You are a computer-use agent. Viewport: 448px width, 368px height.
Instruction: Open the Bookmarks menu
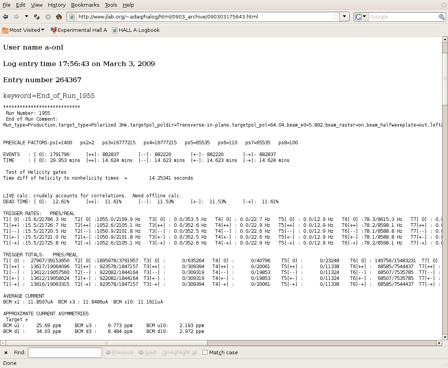point(85,5)
